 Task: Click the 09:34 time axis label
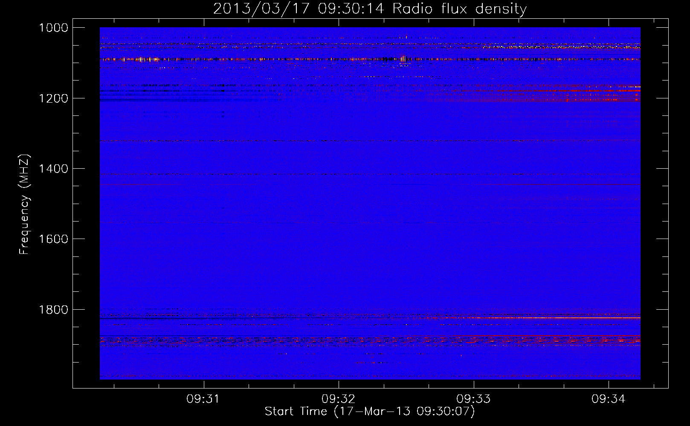[608, 399]
